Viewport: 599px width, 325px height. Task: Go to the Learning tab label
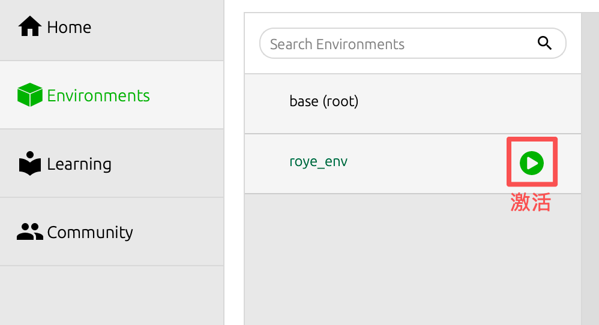(79, 164)
